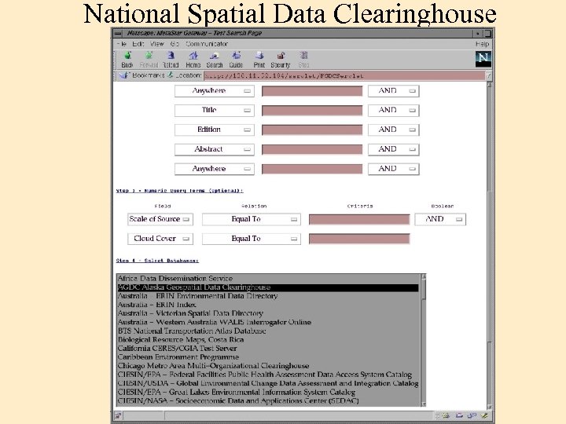Select Caribbean Environment Programme
Image resolution: width=566 pixels, height=424 pixels.
coord(268,357)
